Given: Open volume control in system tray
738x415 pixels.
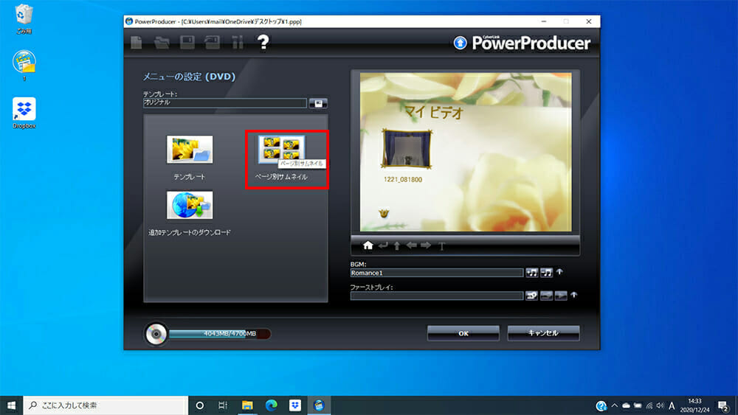Looking at the screenshot, I should [x=661, y=405].
